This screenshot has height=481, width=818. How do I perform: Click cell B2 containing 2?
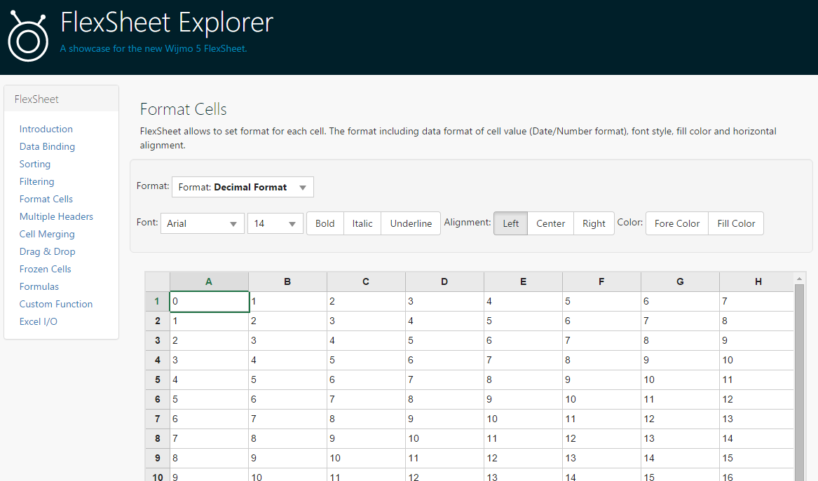click(287, 321)
